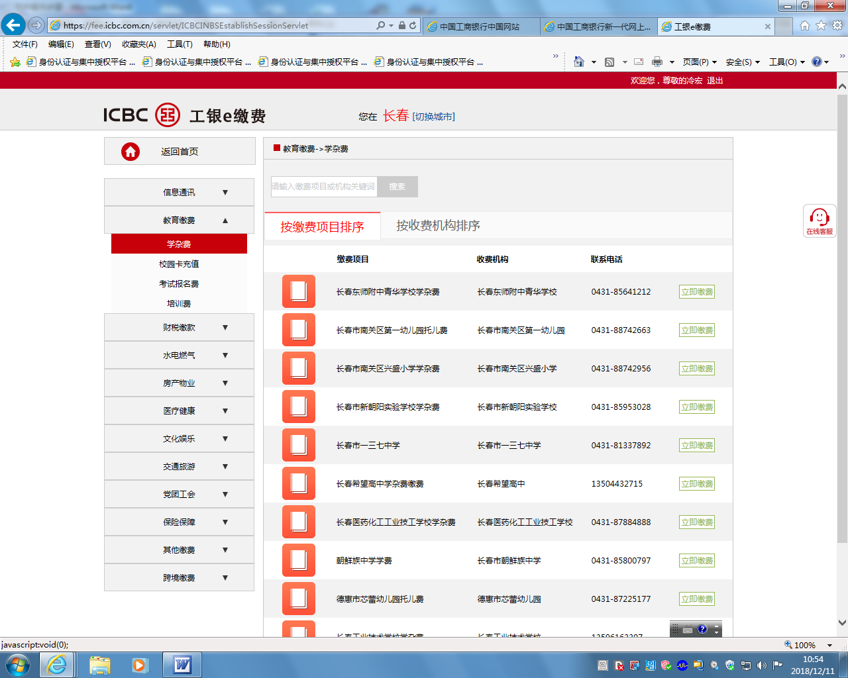
Task: Expand the 保险保障 sidebar category
Action: pos(179,522)
